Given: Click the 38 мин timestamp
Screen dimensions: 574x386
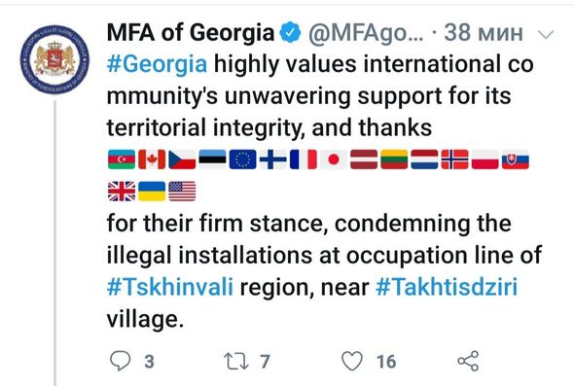Looking at the screenshot, I should [x=484, y=33].
